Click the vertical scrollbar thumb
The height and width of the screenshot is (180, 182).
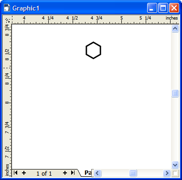[175, 93]
